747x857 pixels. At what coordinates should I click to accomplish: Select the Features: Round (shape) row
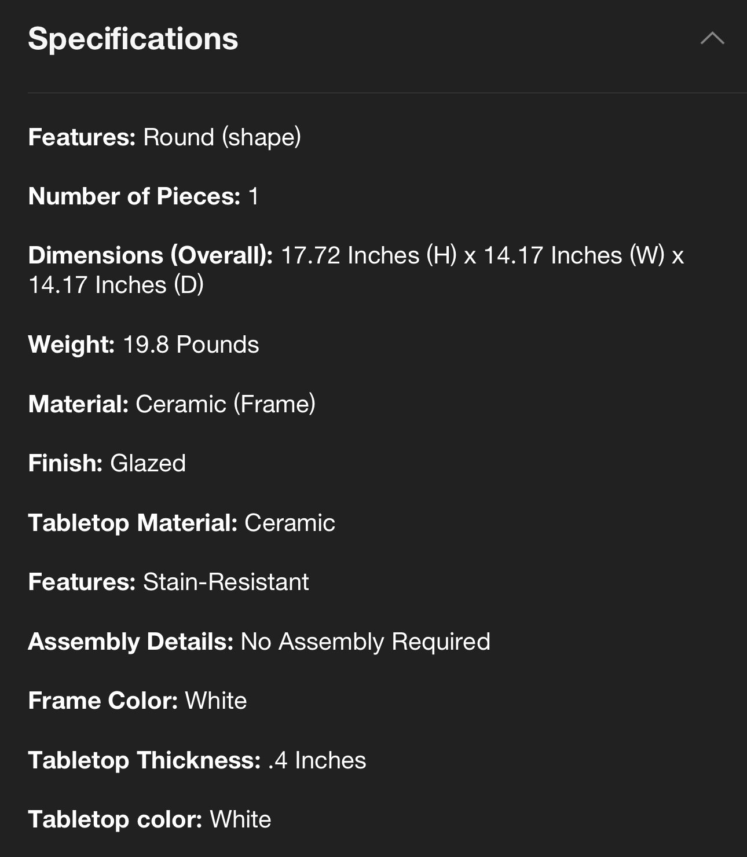[x=165, y=137]
